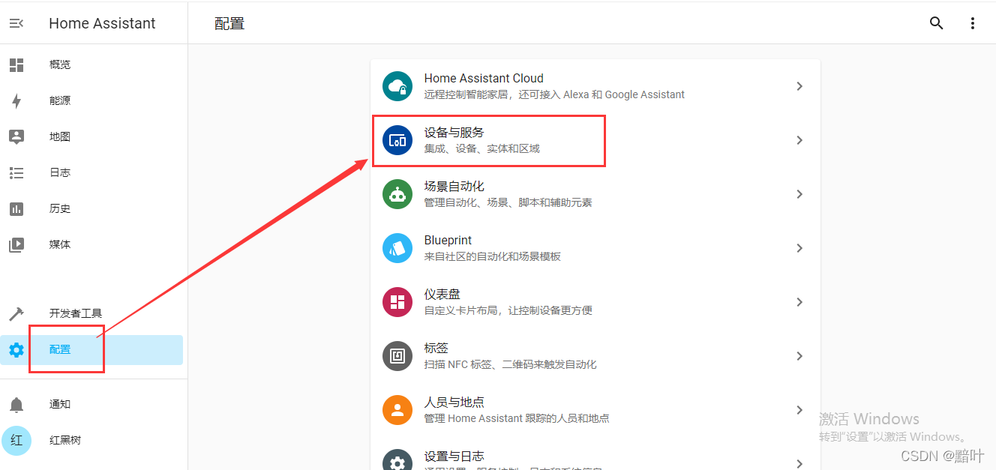Click description 来自社区的自动化和场景模板
Screen dimensions: 996x470
(x=492, y=256)
